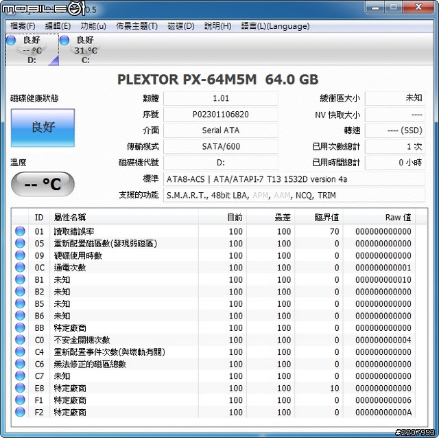Click threshold value 70 in row 01
The height and width of the screenshot is (438, 439).
334,231
